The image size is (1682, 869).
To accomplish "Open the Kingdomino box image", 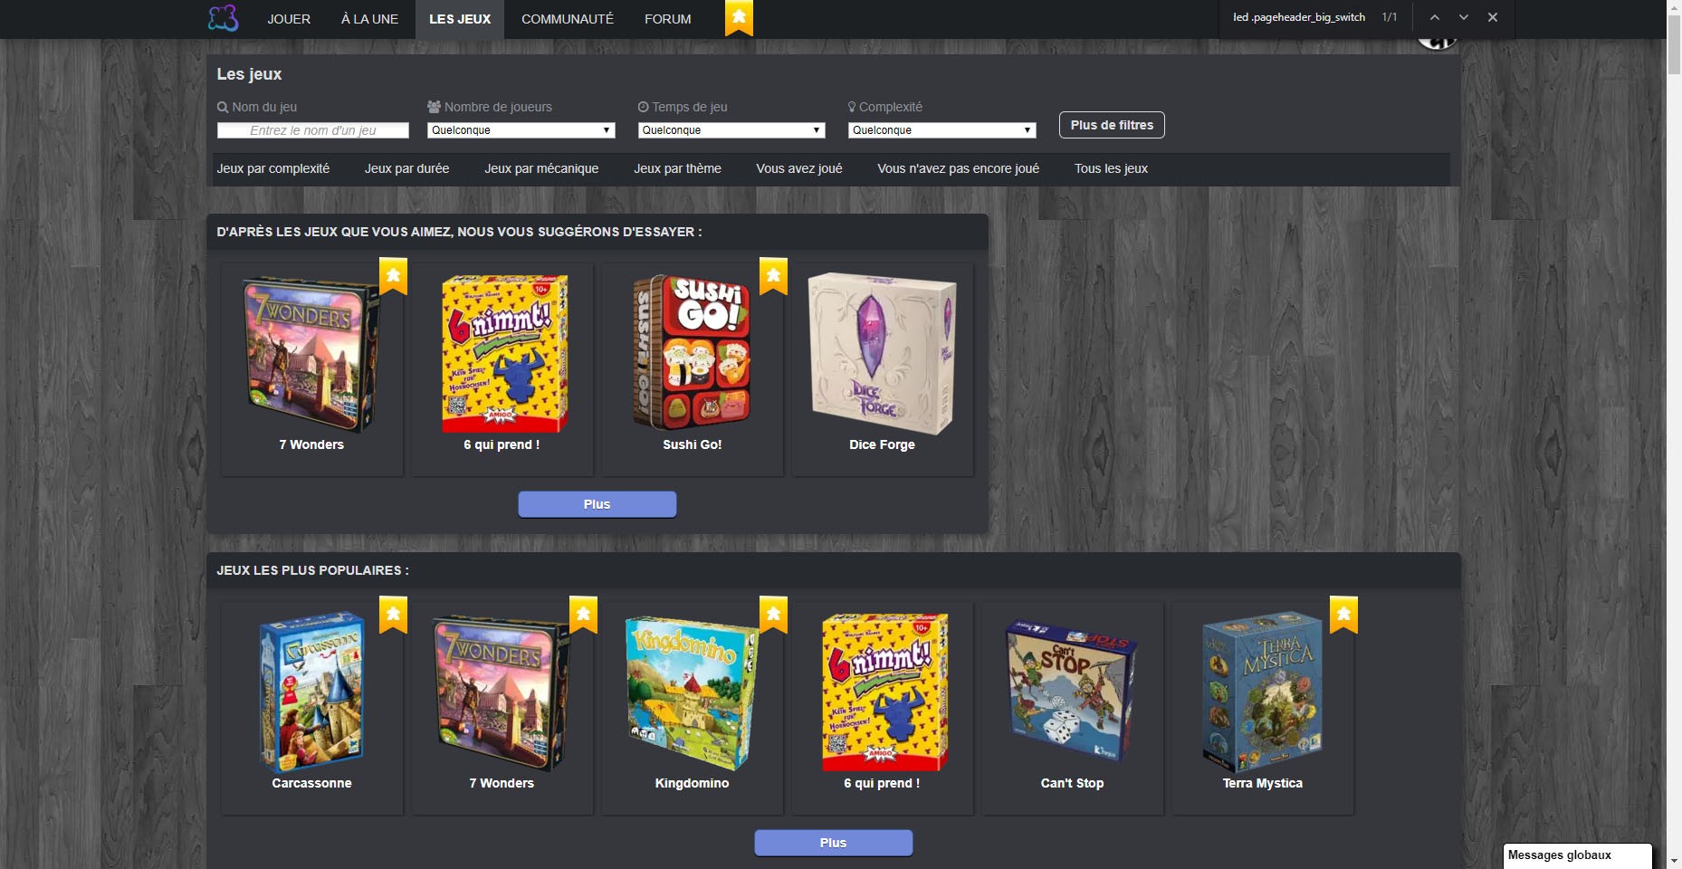I will click(x=693, y=692).
